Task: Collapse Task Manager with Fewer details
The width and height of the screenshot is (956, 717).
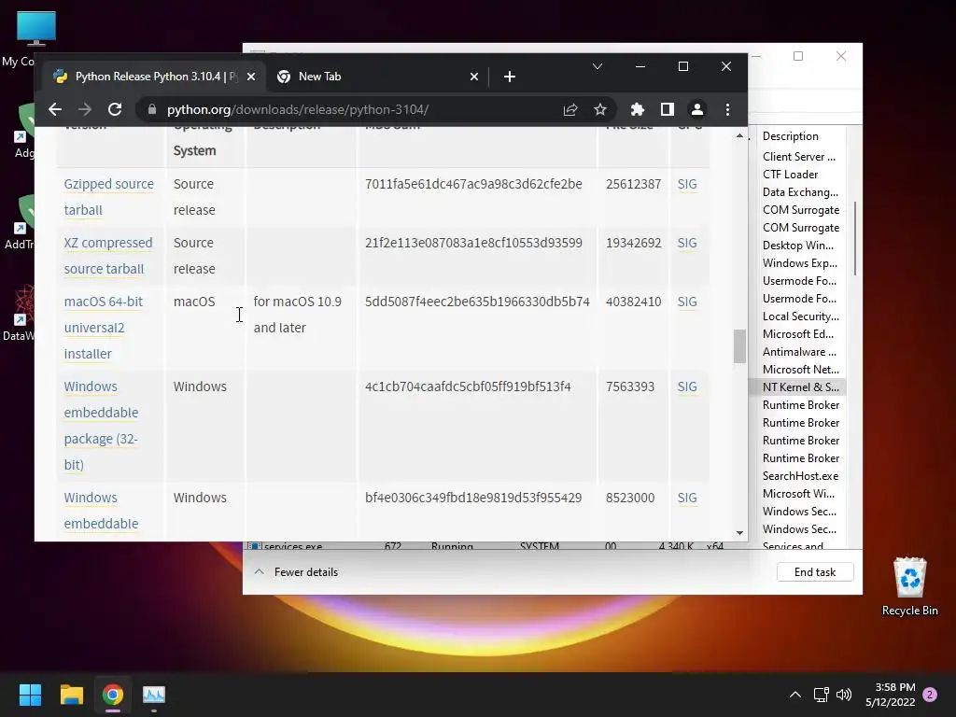Action: point(296,572)
